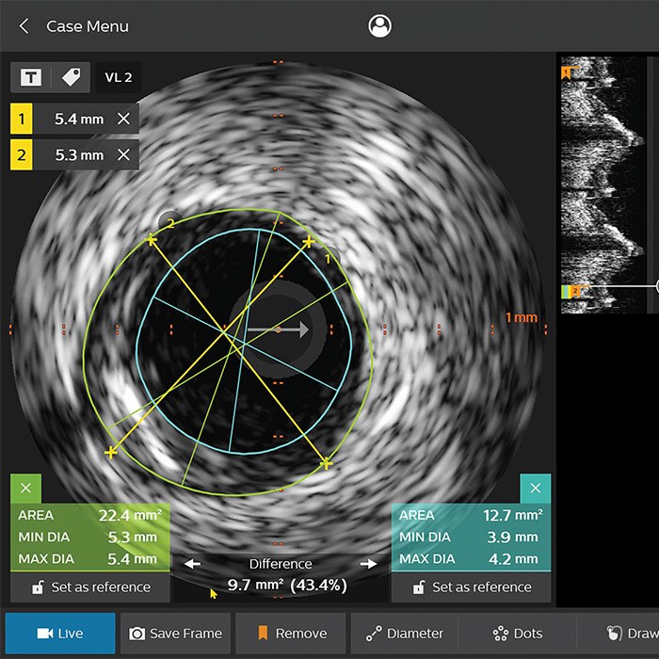
Task: Close the teal area panel
Action: pos(536,488)
